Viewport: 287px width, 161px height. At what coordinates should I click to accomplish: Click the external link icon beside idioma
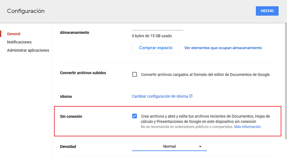(191, 96)
